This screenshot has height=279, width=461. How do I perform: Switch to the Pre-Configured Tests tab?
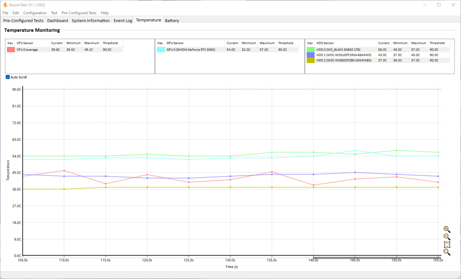coord(23,20)
